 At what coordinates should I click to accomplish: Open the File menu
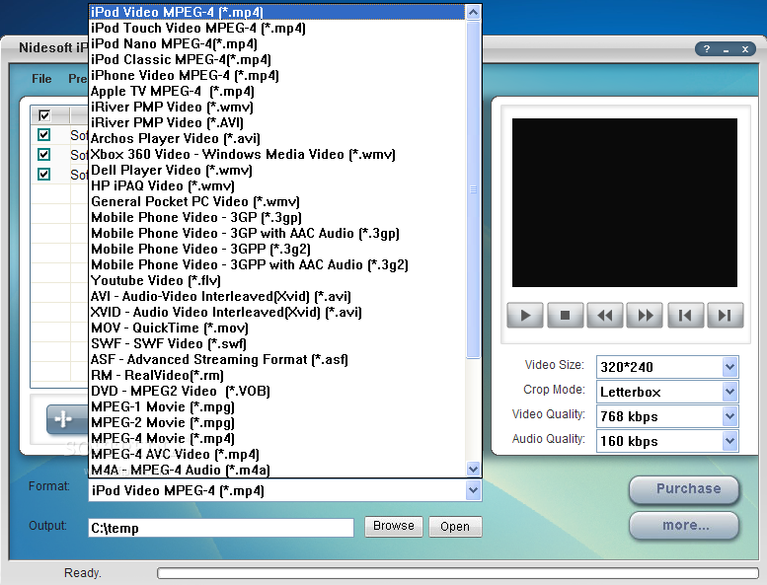click(41, 79)
